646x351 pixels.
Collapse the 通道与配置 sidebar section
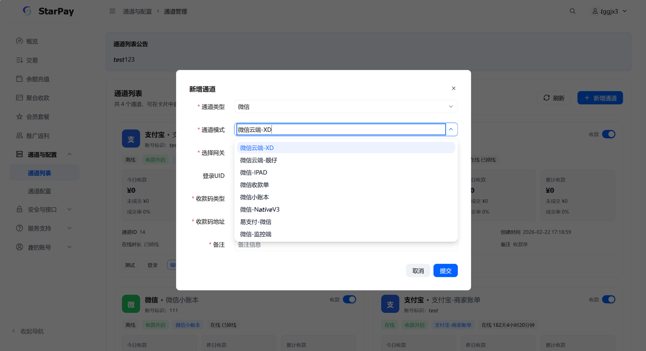(x=70, y=154)
